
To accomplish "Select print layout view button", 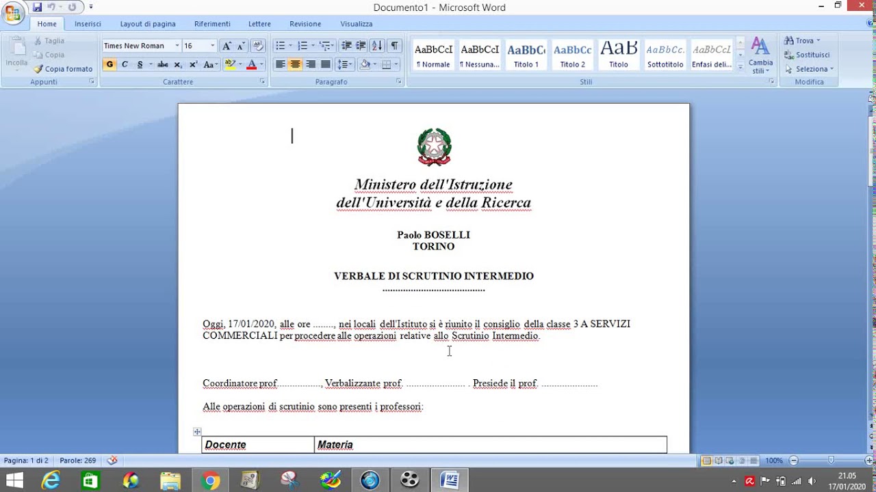I will coord(706,461).
